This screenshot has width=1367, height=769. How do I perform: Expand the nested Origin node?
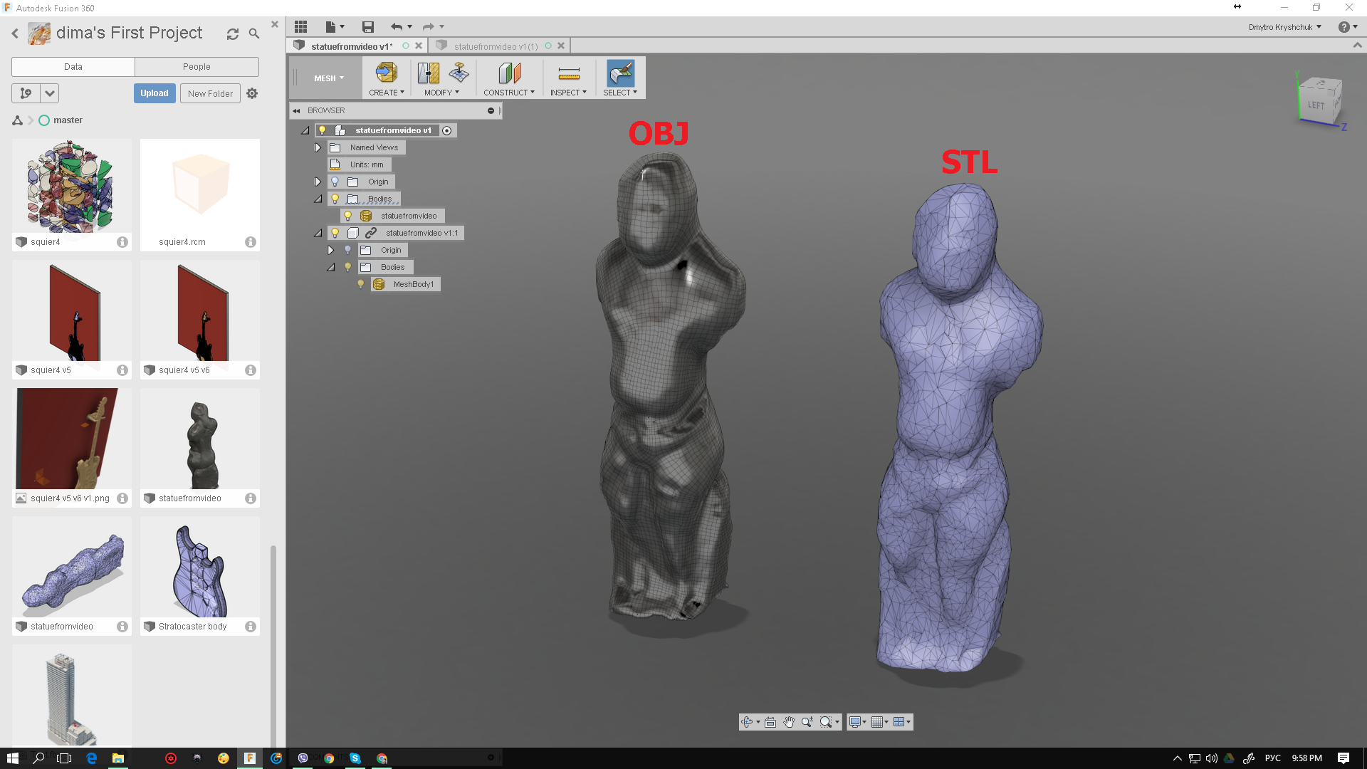pos(330,250)
